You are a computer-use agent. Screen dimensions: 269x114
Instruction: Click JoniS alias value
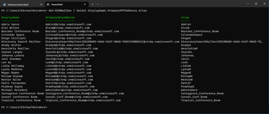coord(185,59)
